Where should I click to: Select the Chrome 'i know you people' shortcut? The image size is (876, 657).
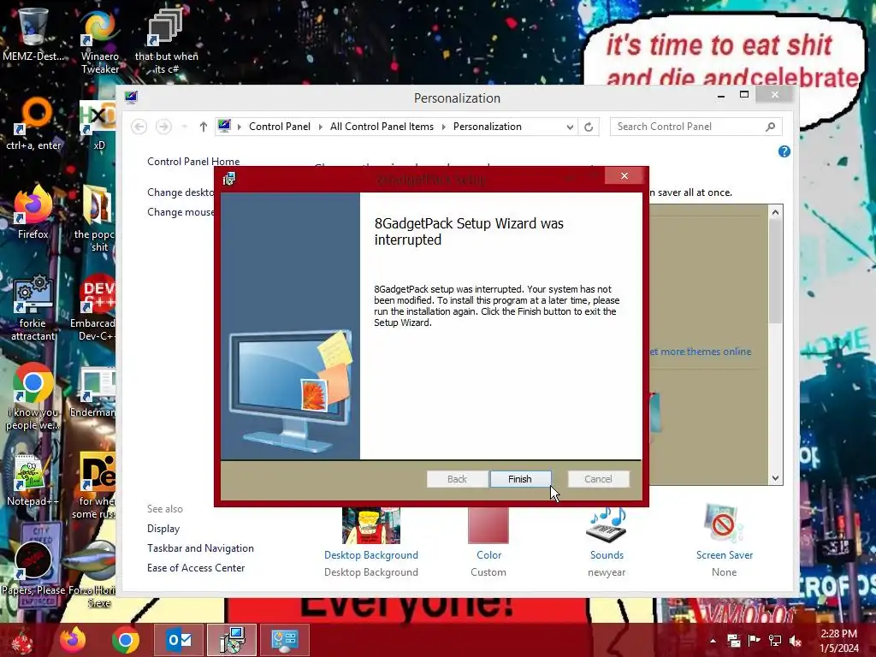(x=33, y=397)
